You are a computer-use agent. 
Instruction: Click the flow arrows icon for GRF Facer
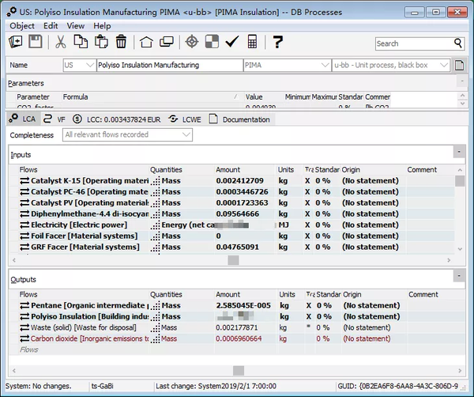click(x=24, y=247)
